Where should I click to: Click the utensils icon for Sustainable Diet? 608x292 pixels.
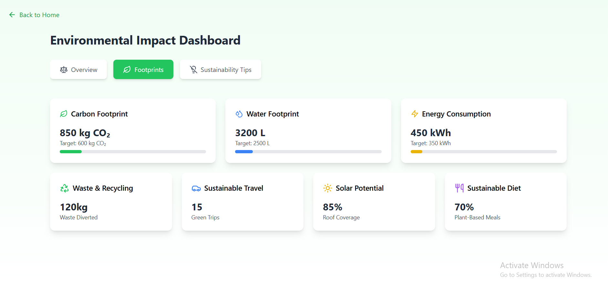pyautogui.click(x=459, y=188)
